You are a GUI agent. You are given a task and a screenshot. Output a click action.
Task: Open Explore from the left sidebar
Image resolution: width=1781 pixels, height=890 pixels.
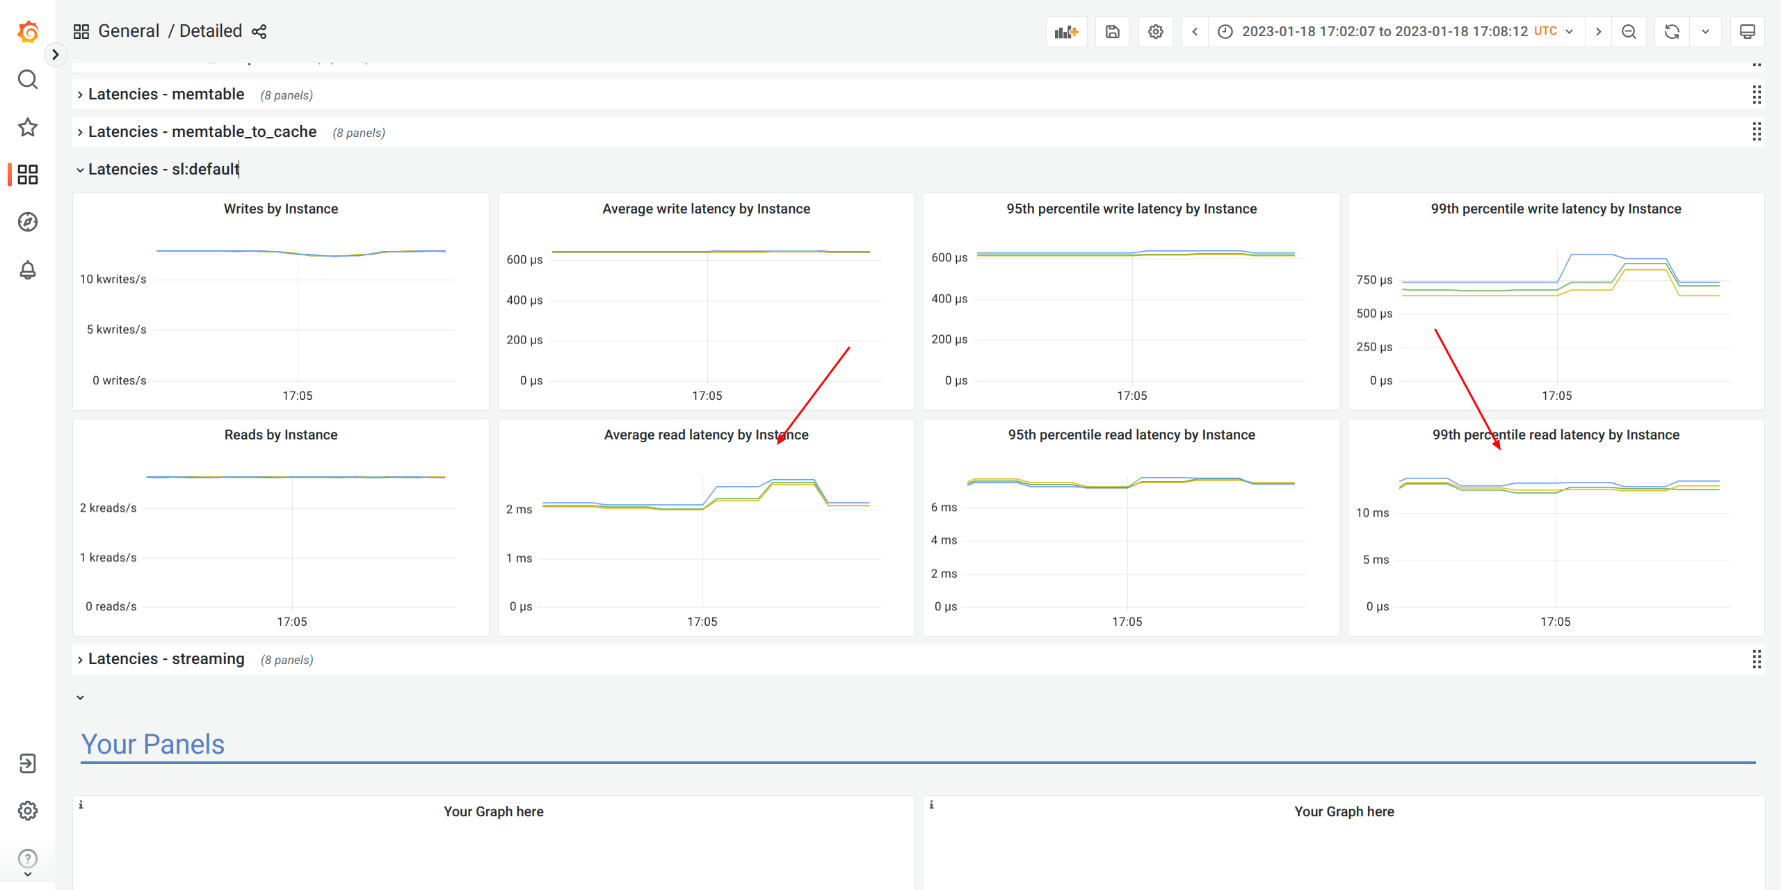[27, 222]
